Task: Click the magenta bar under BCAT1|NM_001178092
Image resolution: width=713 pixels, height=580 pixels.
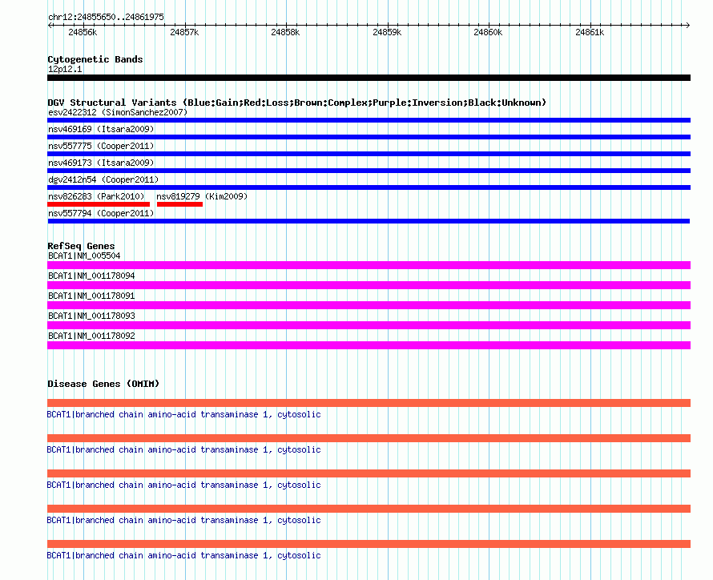Action: (x=369, y=345)
